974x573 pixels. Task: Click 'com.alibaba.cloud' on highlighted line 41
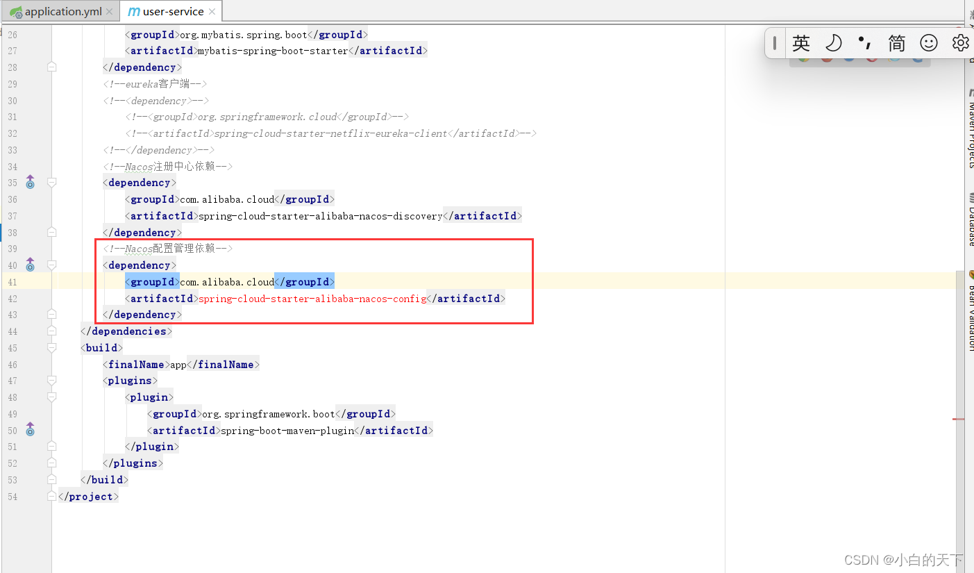[x=227, y=282]
